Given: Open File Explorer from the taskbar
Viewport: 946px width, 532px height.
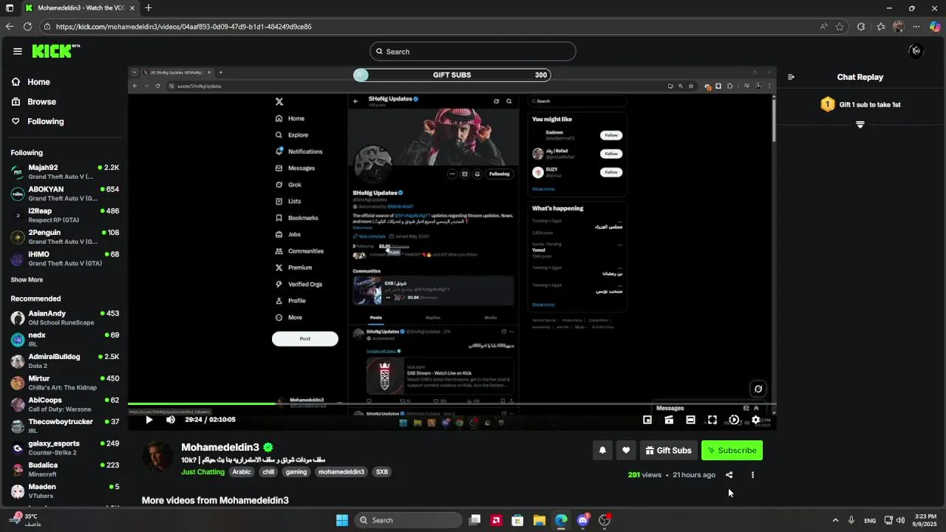Looking at the screenshot, I should (540, 520).
